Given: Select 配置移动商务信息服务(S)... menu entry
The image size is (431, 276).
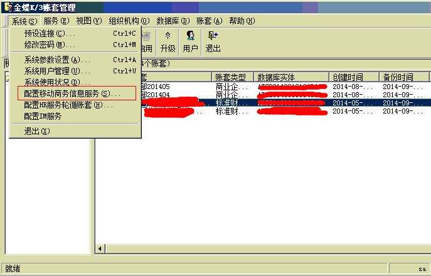Looking at the screenshot, I should coord(77,93).
